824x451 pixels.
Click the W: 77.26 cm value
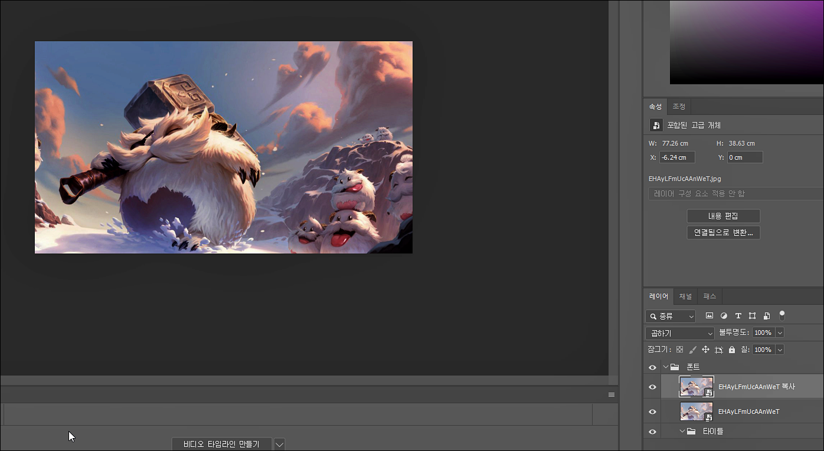click(675, 143)
